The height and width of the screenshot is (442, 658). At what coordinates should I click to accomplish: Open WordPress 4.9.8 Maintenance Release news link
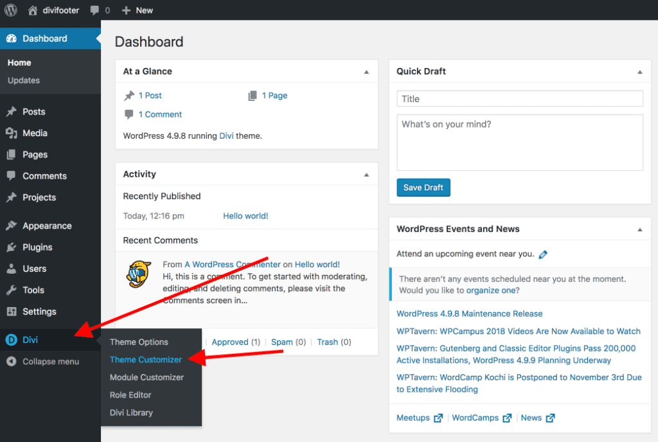(469, 314)
